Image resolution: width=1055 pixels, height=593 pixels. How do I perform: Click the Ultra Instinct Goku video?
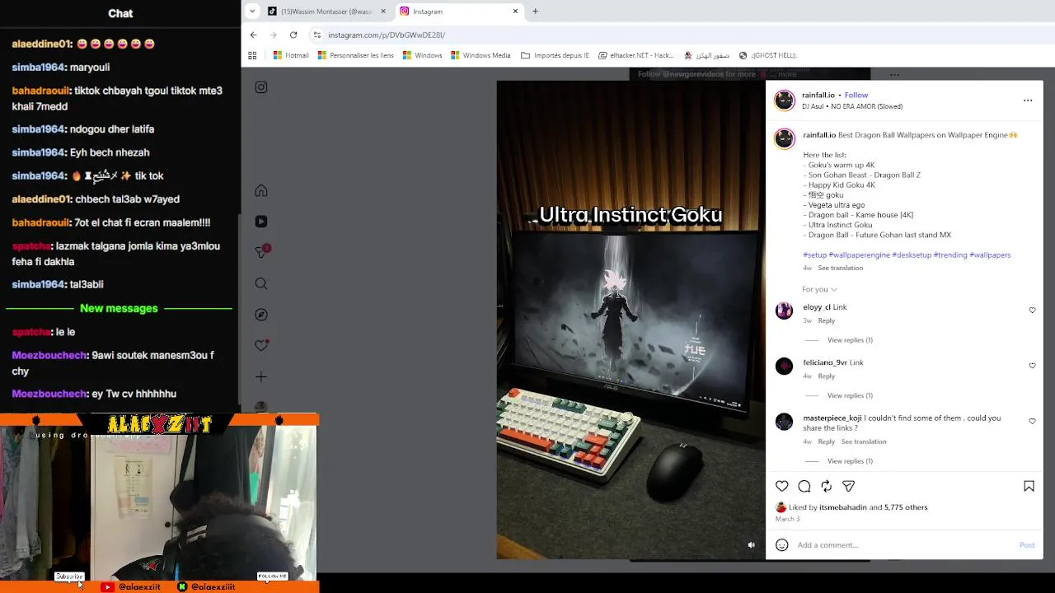coord(631,320)
